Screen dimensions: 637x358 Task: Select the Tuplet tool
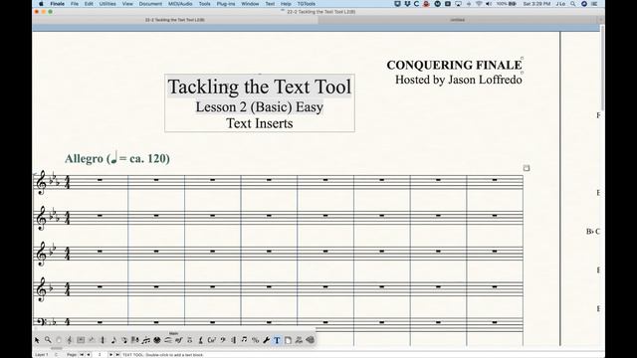point(146,340)
